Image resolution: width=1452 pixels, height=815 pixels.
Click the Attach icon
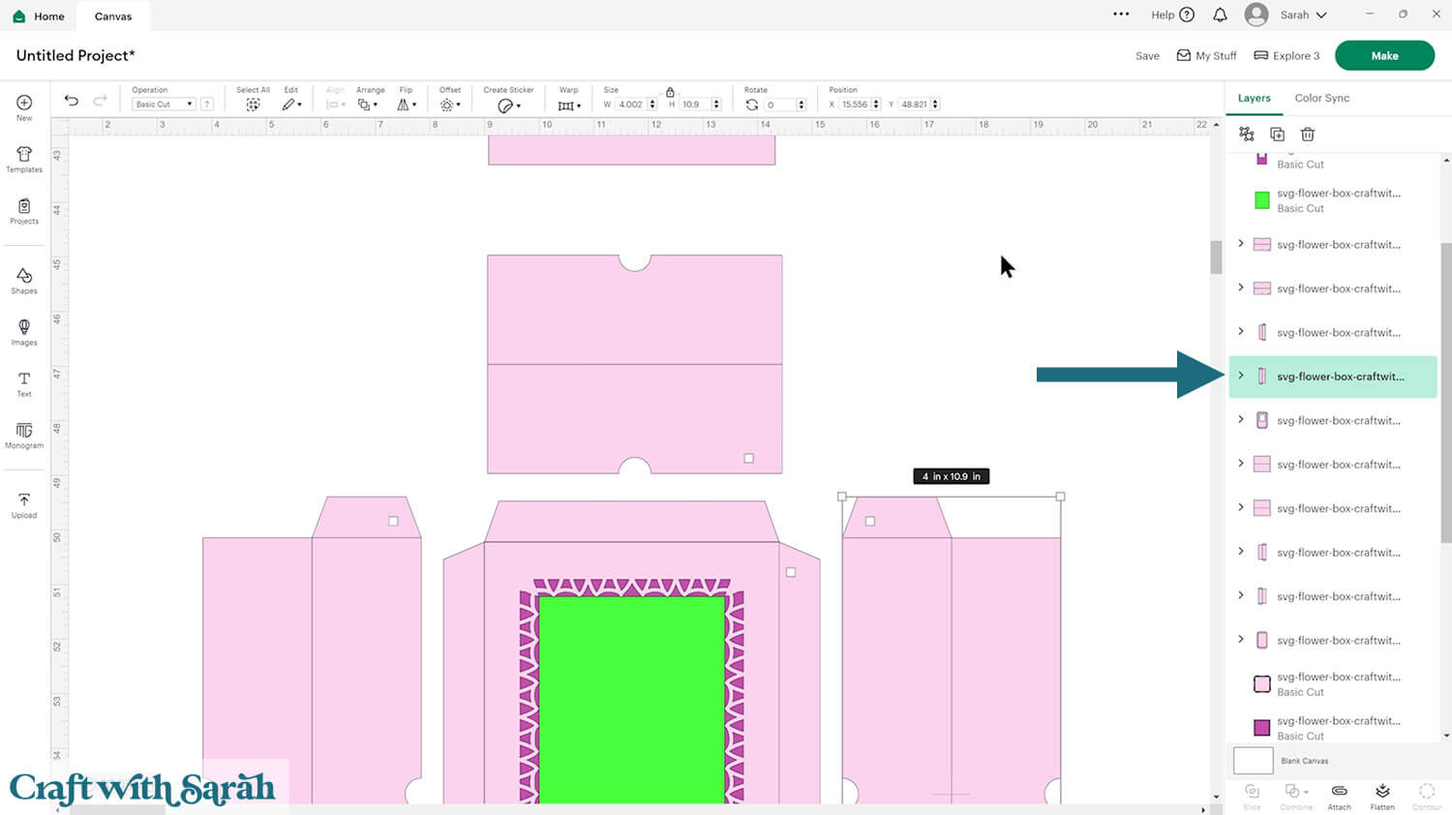click(x=1339, y=796)
